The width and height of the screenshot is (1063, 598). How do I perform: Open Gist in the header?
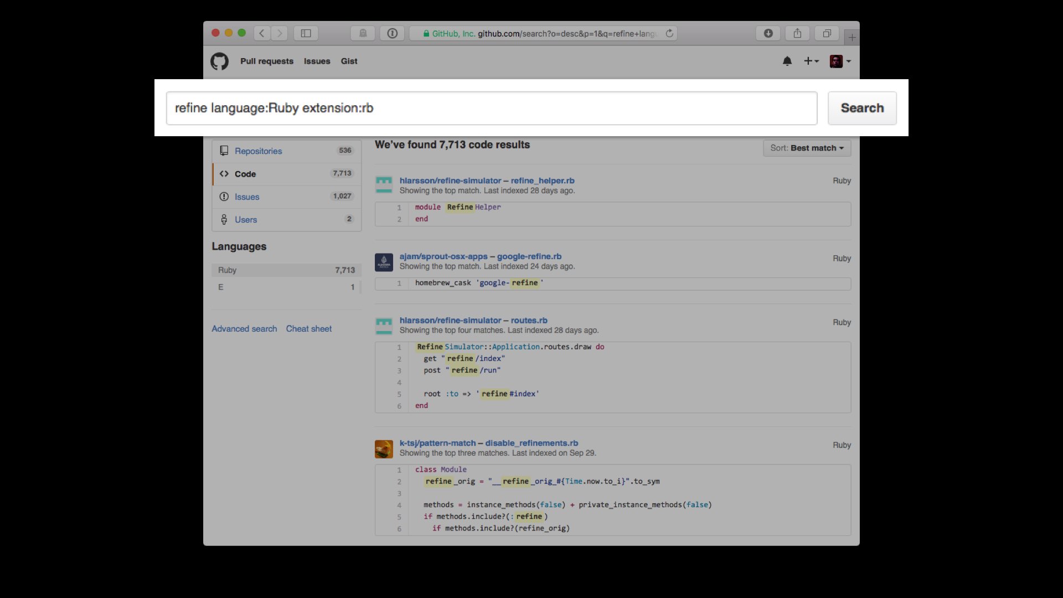tap(349, 61)
